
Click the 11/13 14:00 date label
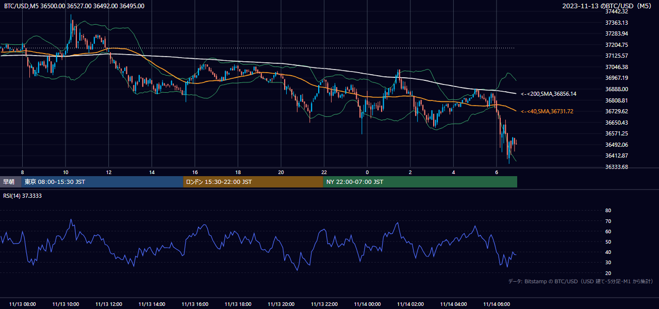(x=152, y=304)
